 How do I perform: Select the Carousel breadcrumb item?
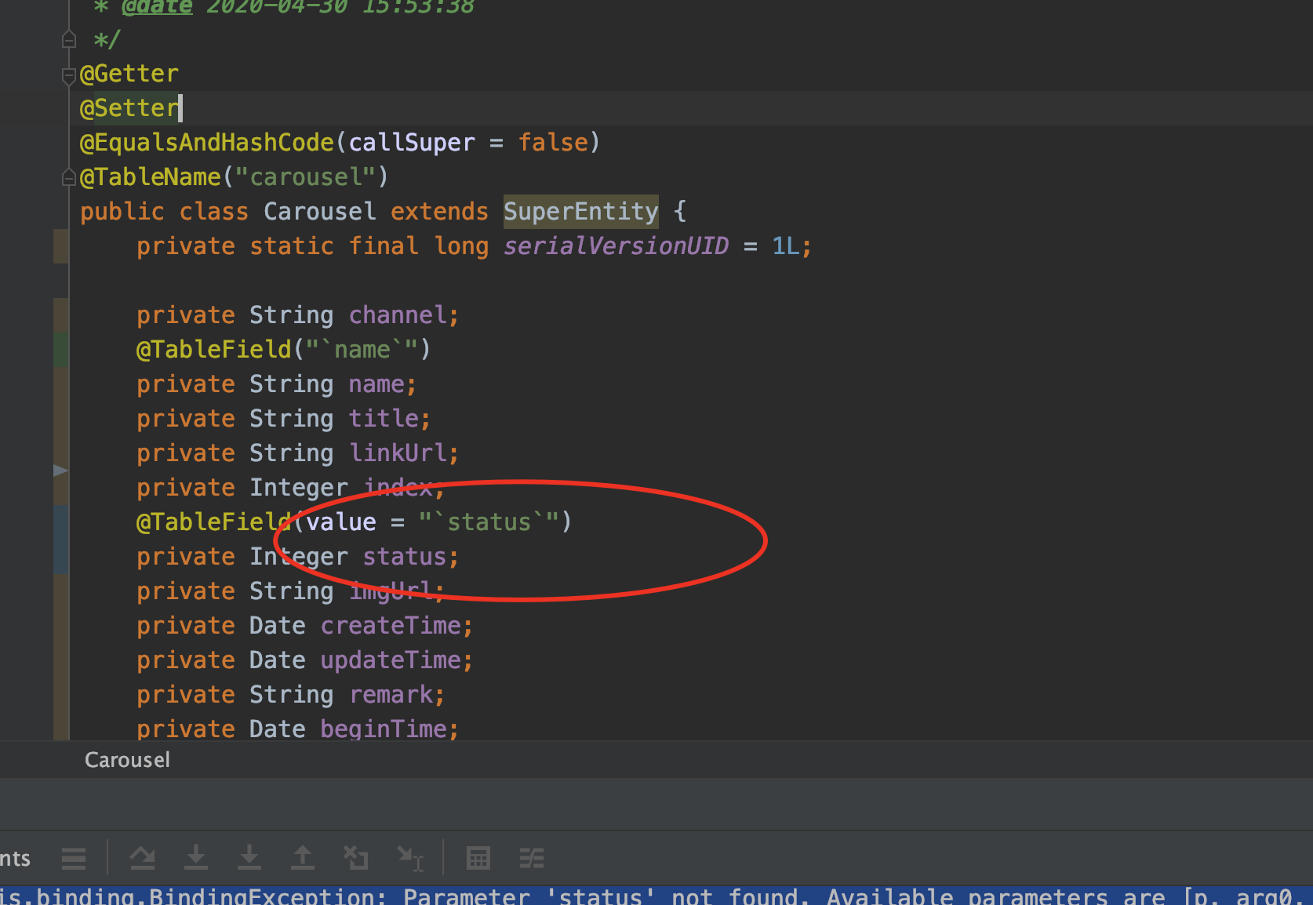point(127,760)
